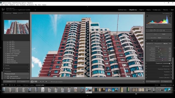
Task: Toggle HSL panel on/off switch
Action: [x=146, y=41]
